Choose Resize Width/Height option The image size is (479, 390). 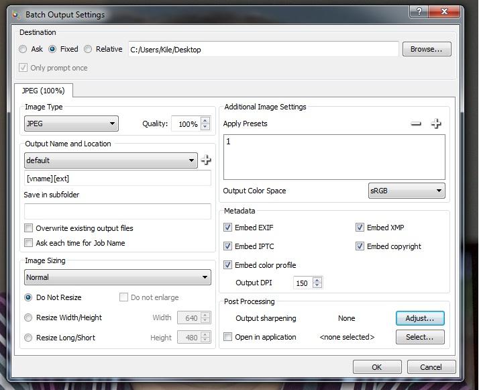(28, 318)
